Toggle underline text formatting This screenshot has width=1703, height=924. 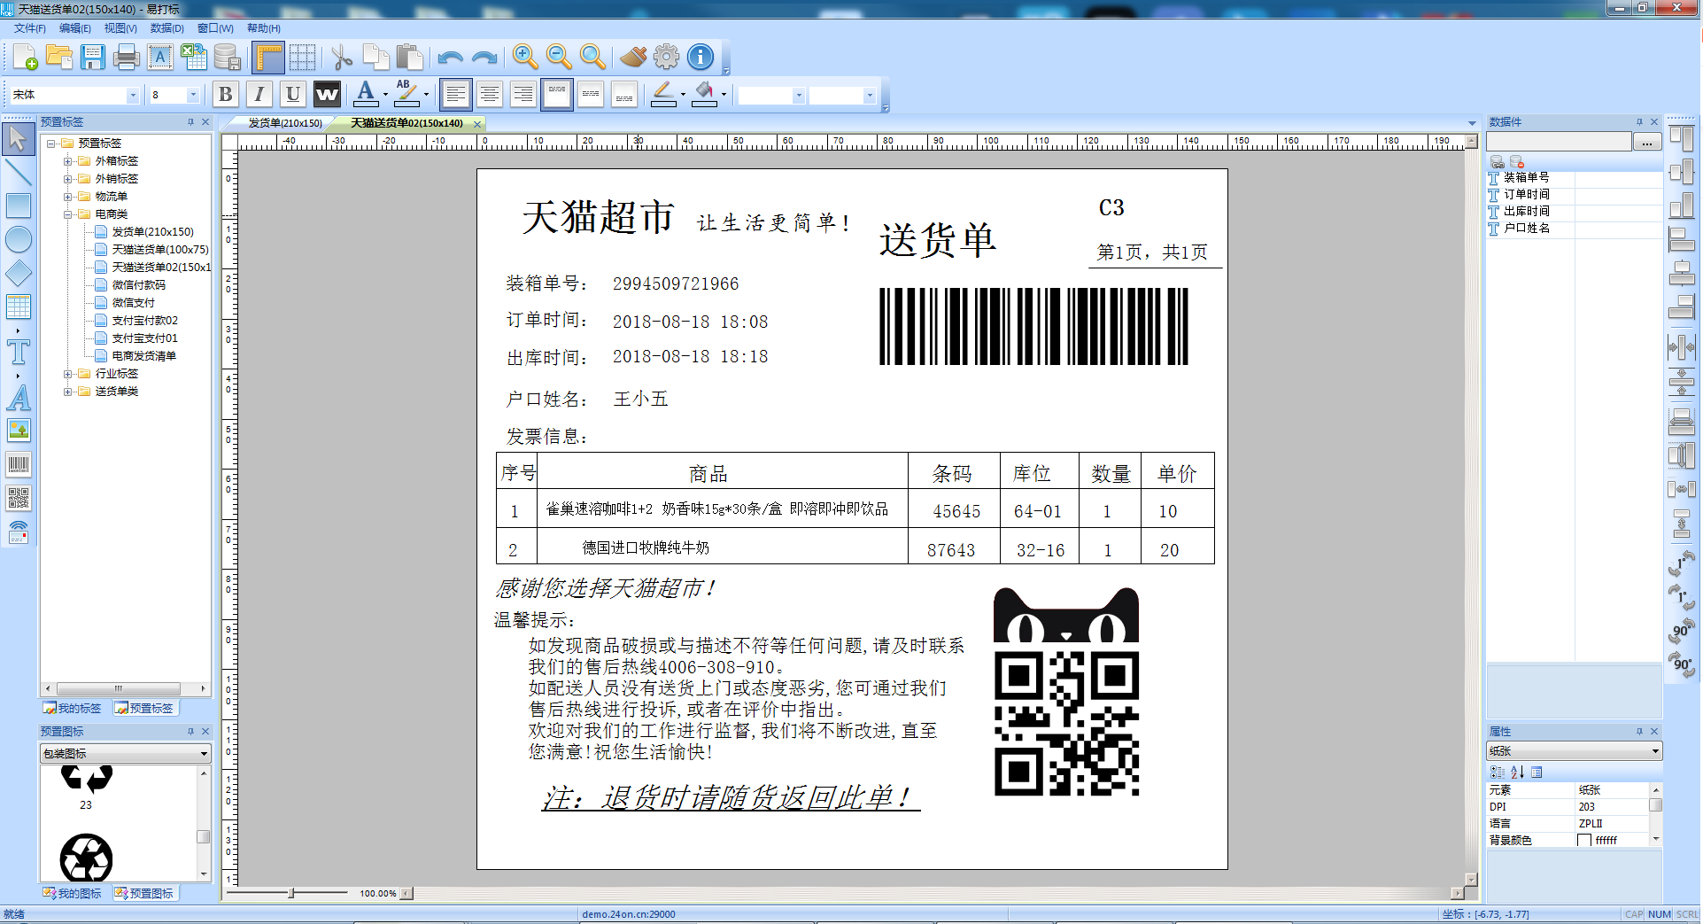[292, 94]
